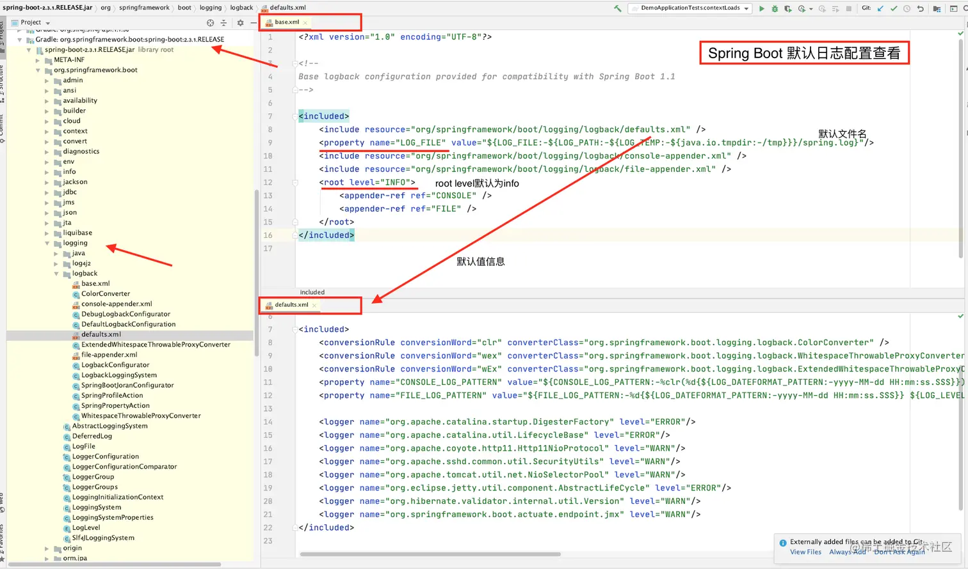Update project with blue Git arrow
Screen dimensions: 968x569
tap(880, 8)
